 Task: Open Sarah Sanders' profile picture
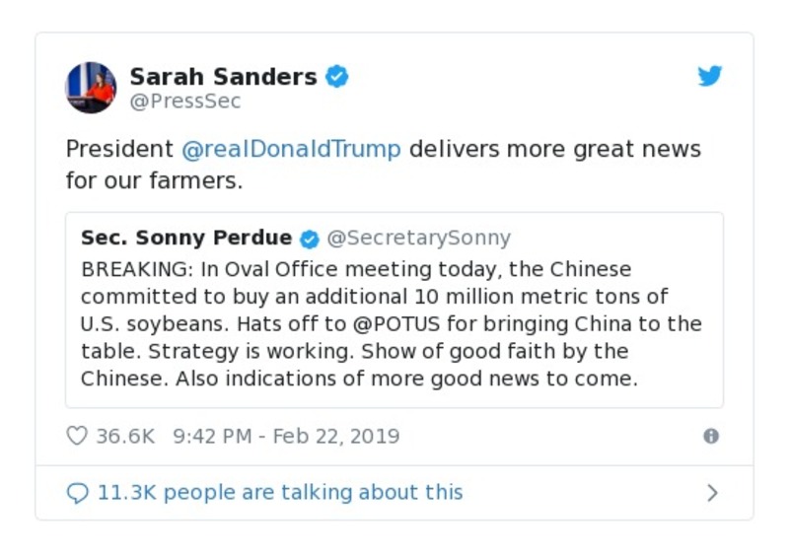point(91,88)
